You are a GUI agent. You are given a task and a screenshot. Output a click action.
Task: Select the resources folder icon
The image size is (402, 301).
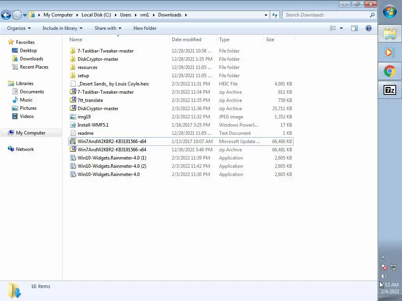tap(73, 67)
